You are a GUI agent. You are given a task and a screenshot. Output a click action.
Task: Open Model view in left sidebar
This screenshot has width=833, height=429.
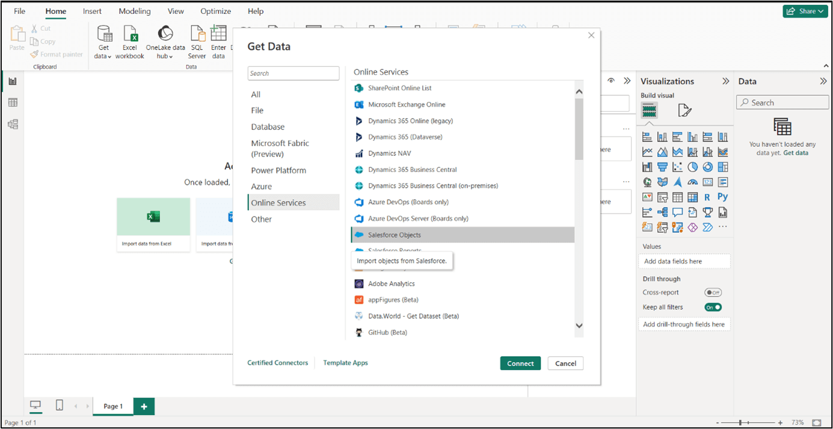(13, 124)
